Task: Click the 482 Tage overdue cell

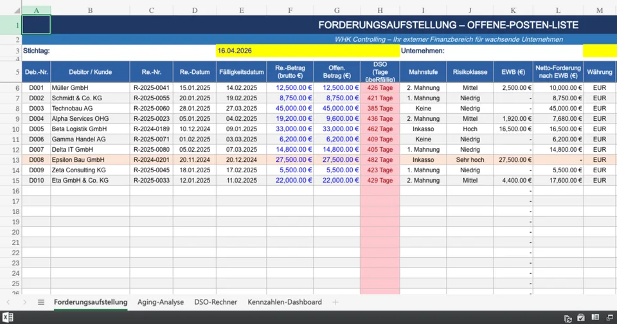Action: (380, 160)
